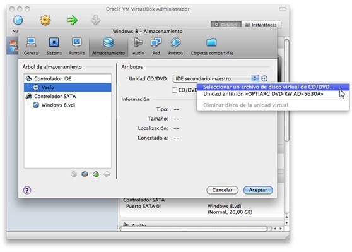Click the Windows 8.vdi text in details pane
352x252 pixels.
pos(225,206)
